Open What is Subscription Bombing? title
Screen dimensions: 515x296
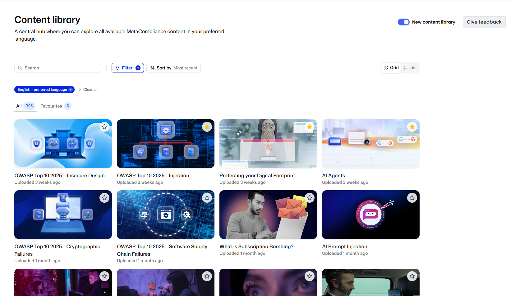coord(256,246)
